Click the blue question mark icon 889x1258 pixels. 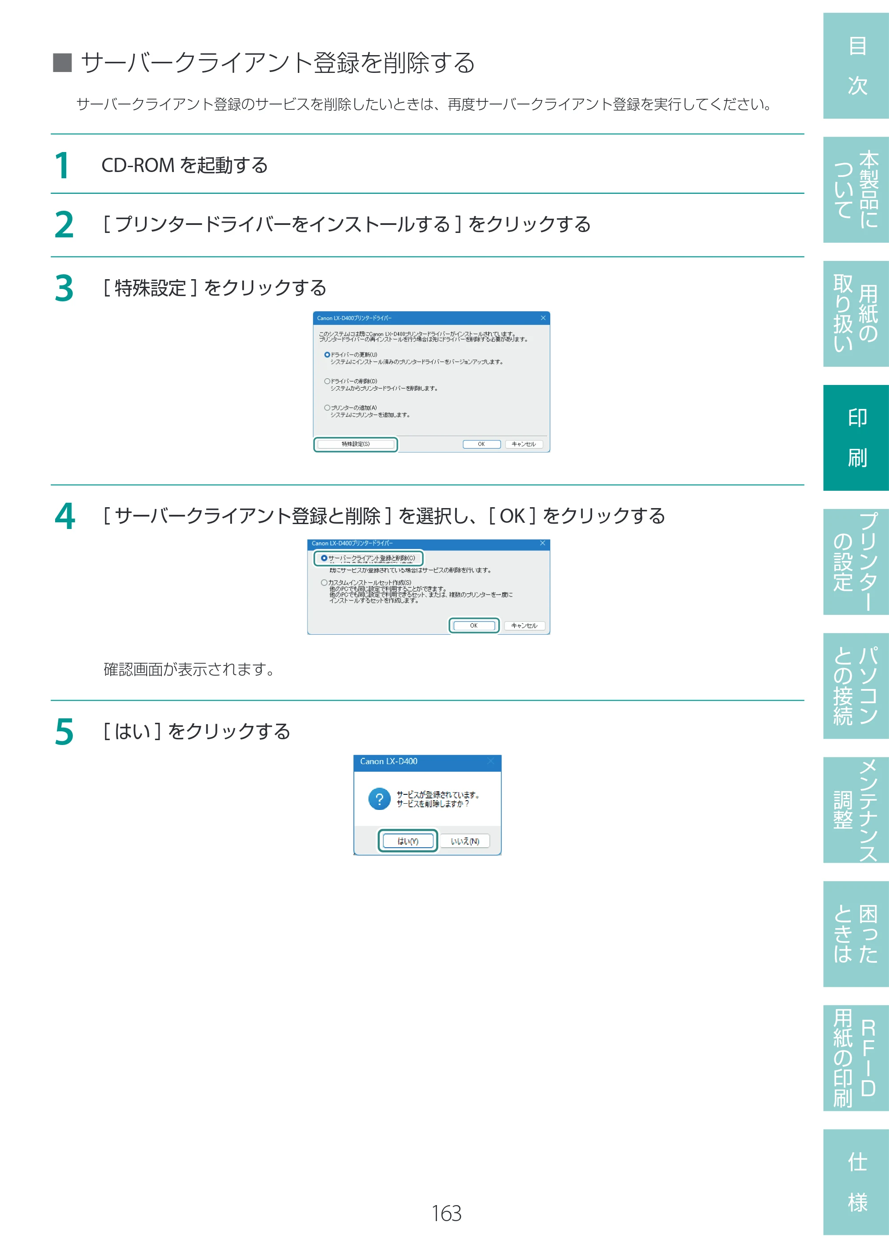[379, 799]
